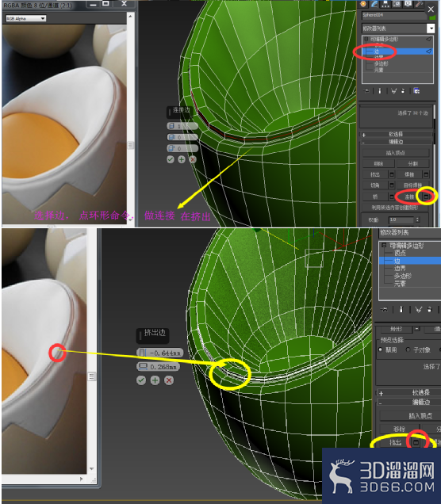
Task: Open the Display tab in top command panel
Action: click(x=408, y=4)
